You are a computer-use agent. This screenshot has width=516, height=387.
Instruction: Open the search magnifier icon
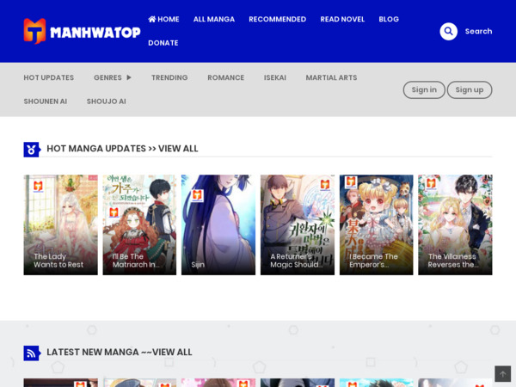coord(449,31)
